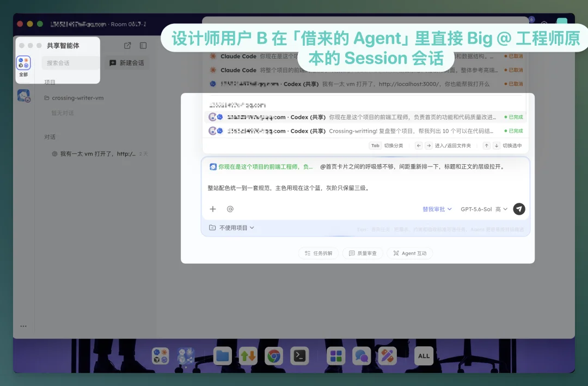
Task: Select Claude Code session 将整个项目的前端
Action: [365, 70]
